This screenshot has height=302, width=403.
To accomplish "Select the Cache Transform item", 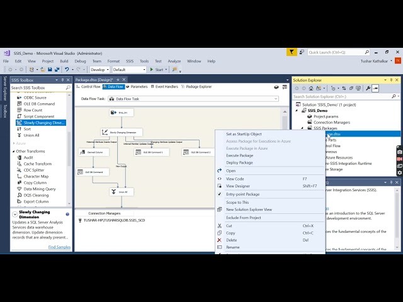I will pyautogui.click(x=34, y=164).
